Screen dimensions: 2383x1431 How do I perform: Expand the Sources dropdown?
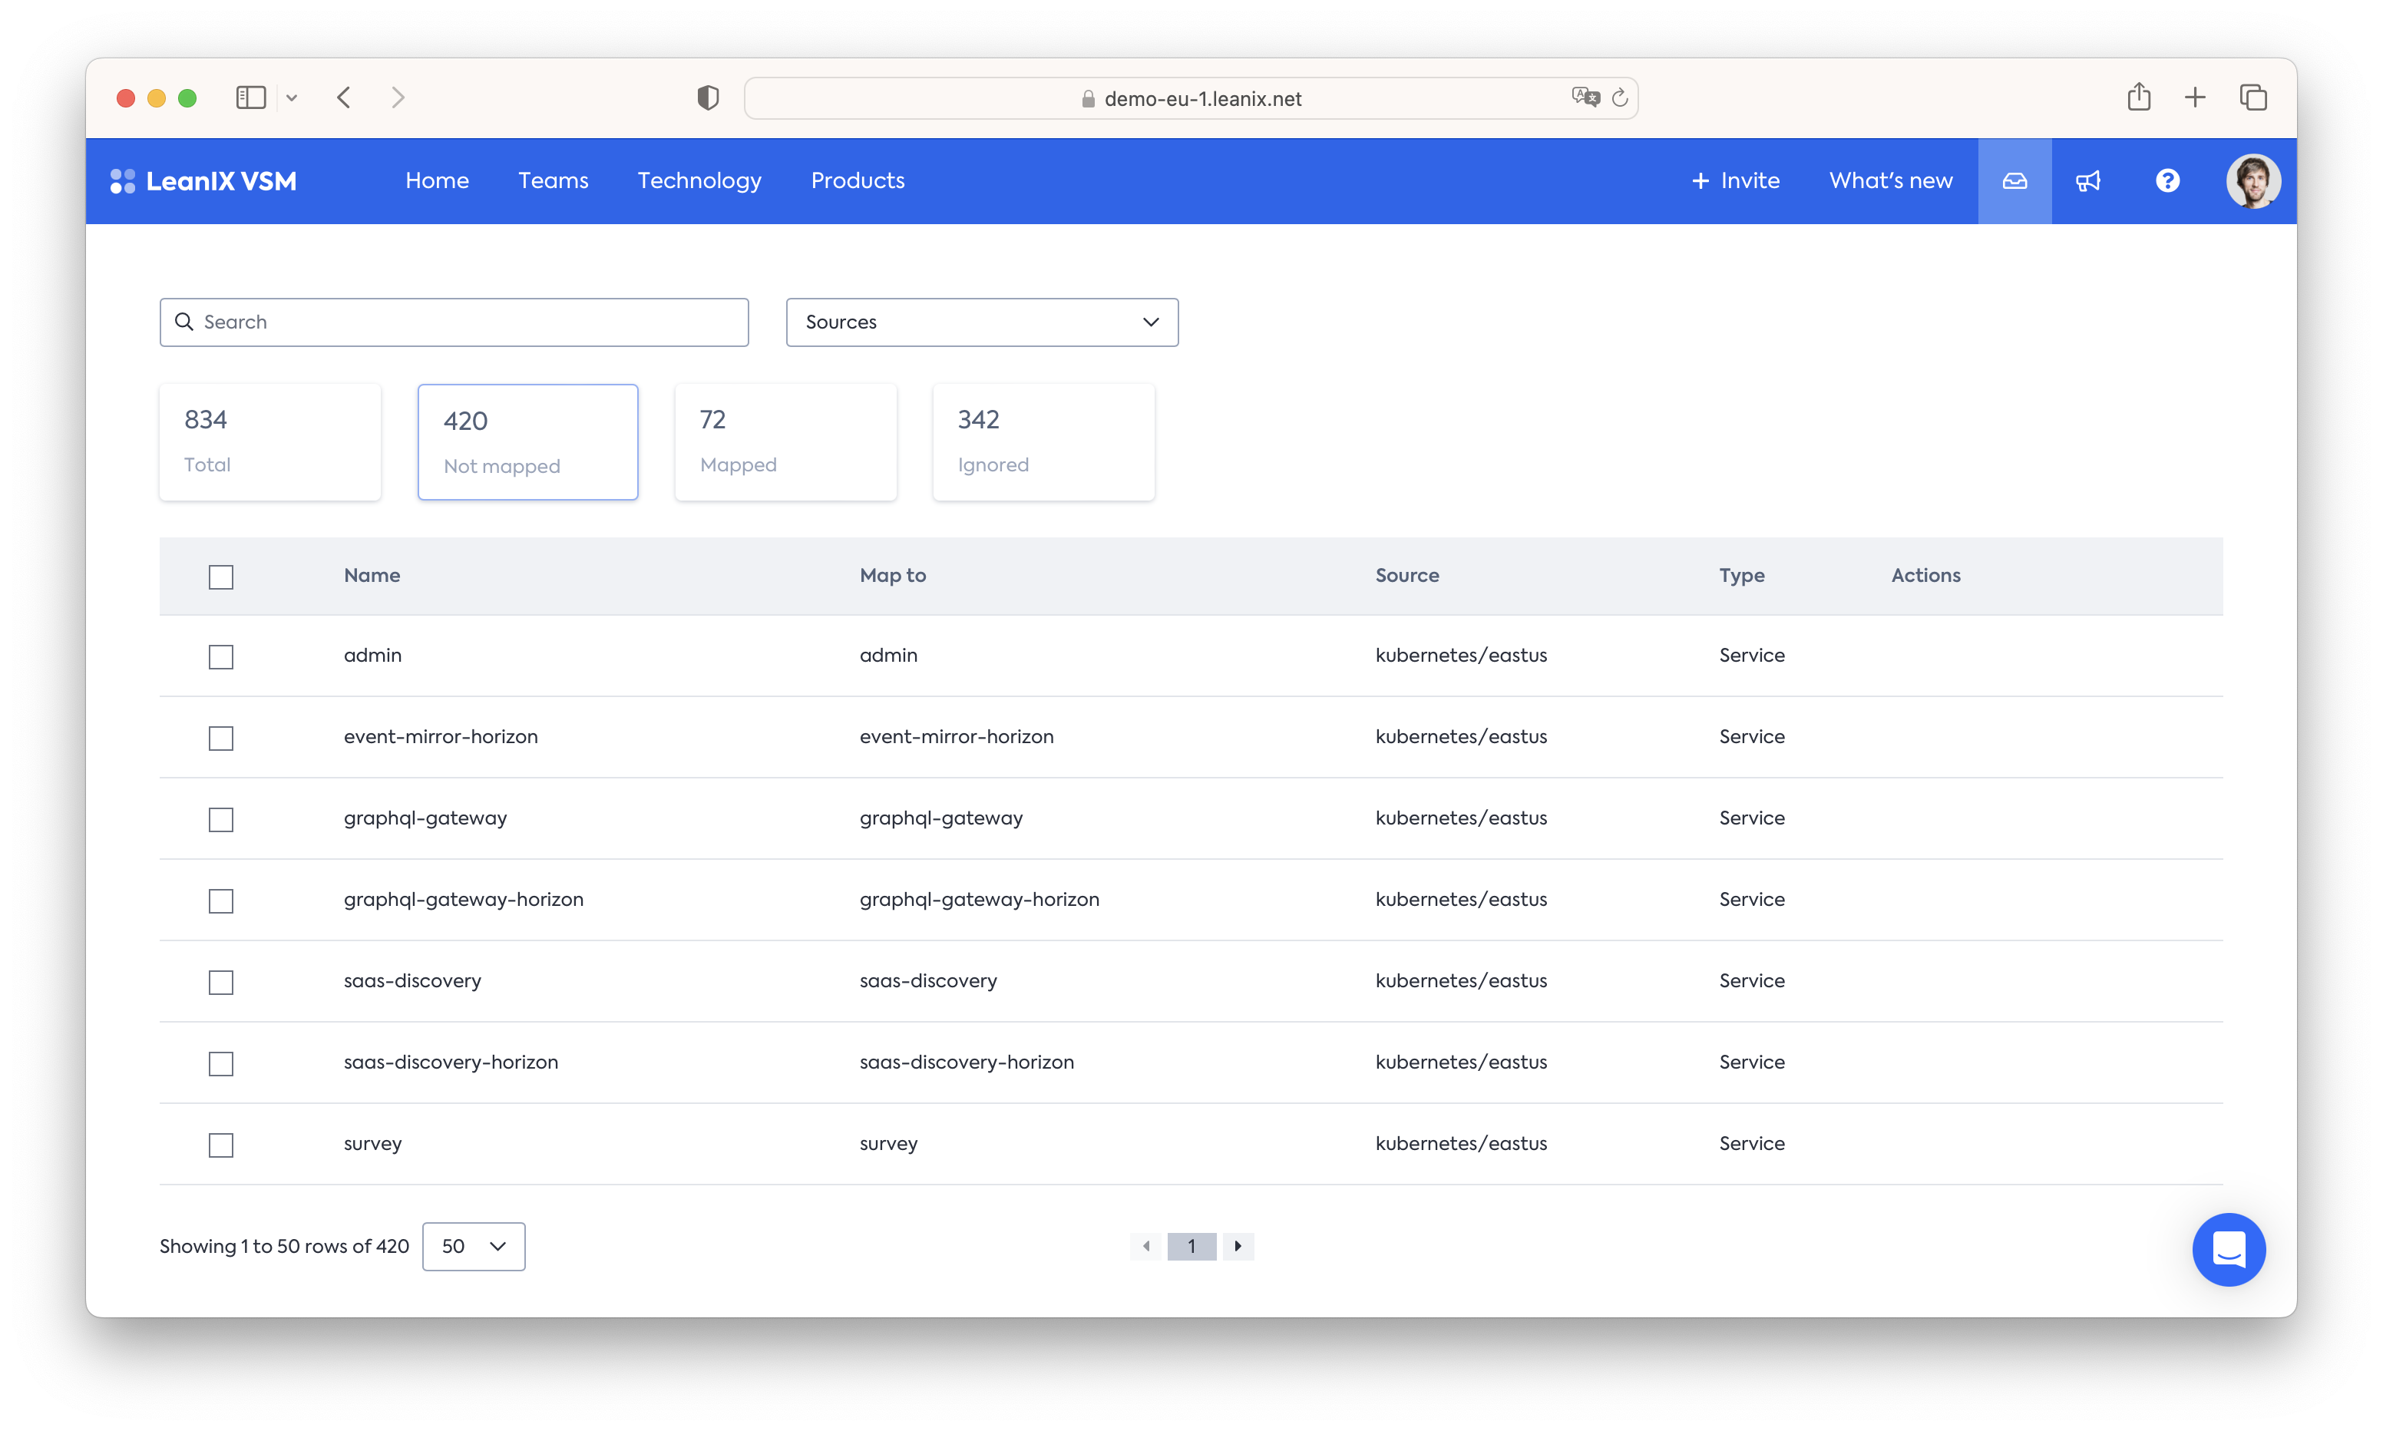[981, 322]
